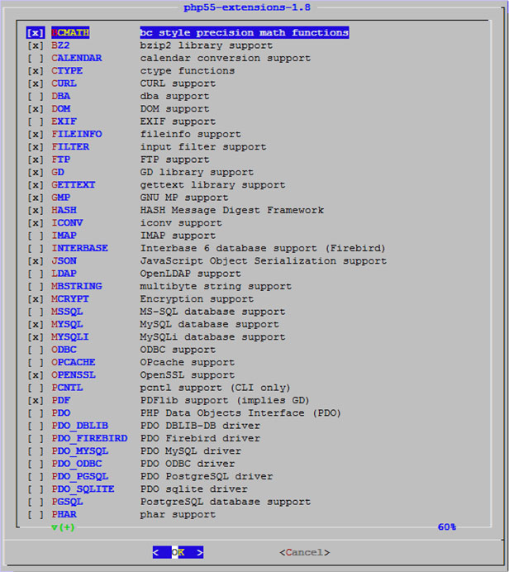Enable the CALENDAR extension checkbox
The image size is (509, 572).
tap(36, 59)
